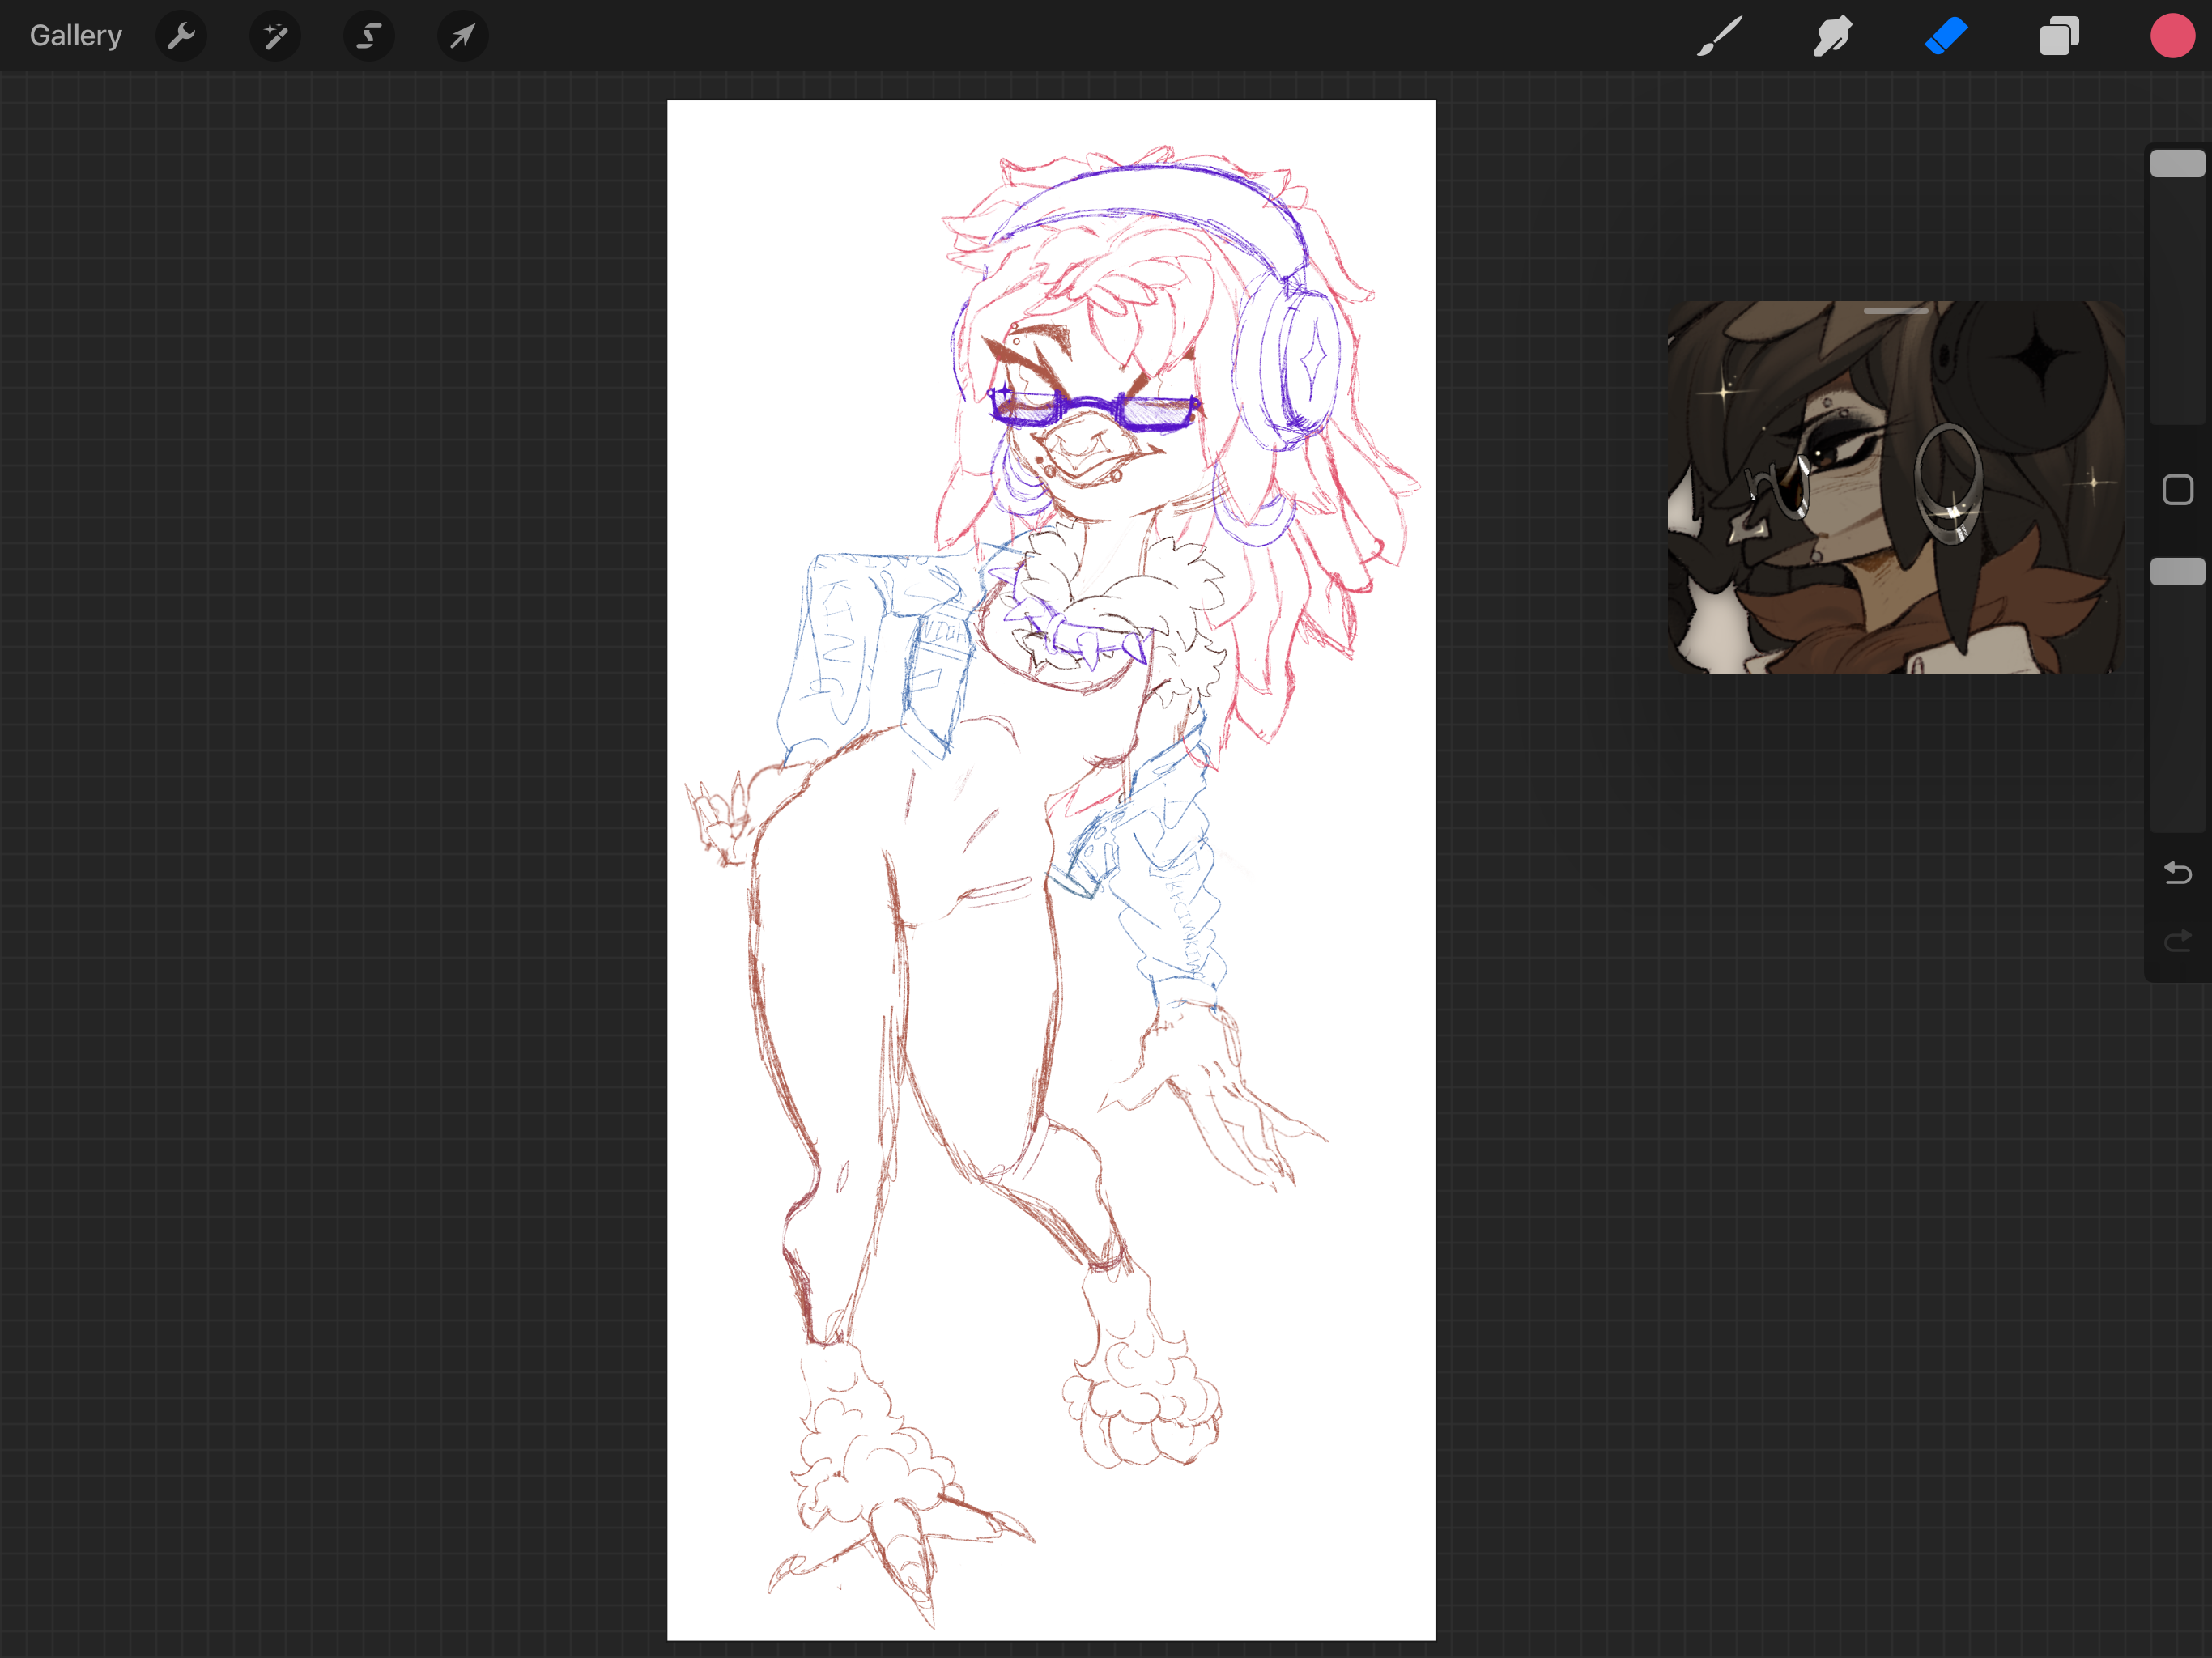Open the Actions wrench menu
This screenshot has width=2212, height=1658.
point(181,37)
